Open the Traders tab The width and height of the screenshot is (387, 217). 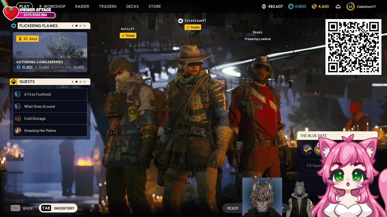click(108, 6)
